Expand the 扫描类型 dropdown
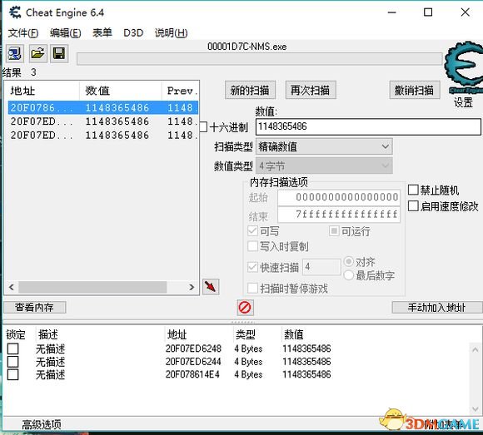483x435 pixels. 325,146
